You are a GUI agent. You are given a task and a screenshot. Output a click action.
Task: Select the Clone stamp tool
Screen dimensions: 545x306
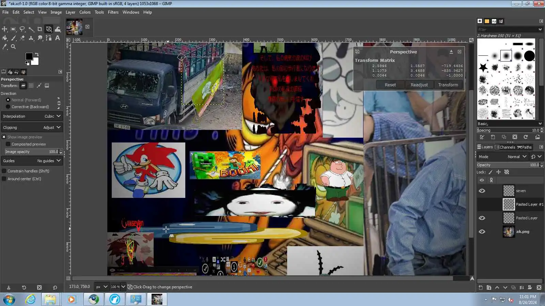coord(31,38)
